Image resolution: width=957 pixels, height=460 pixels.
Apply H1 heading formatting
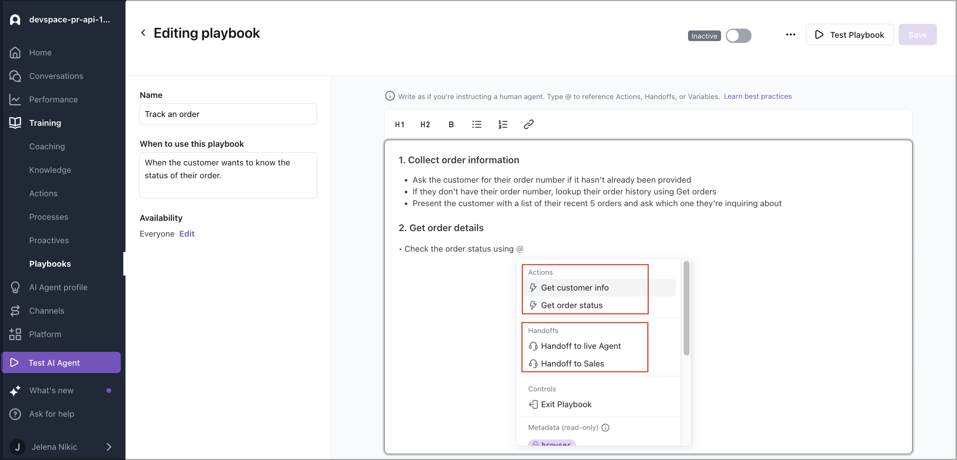tap(399, 124)
